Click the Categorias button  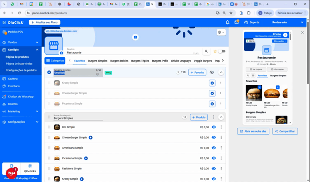55,61
